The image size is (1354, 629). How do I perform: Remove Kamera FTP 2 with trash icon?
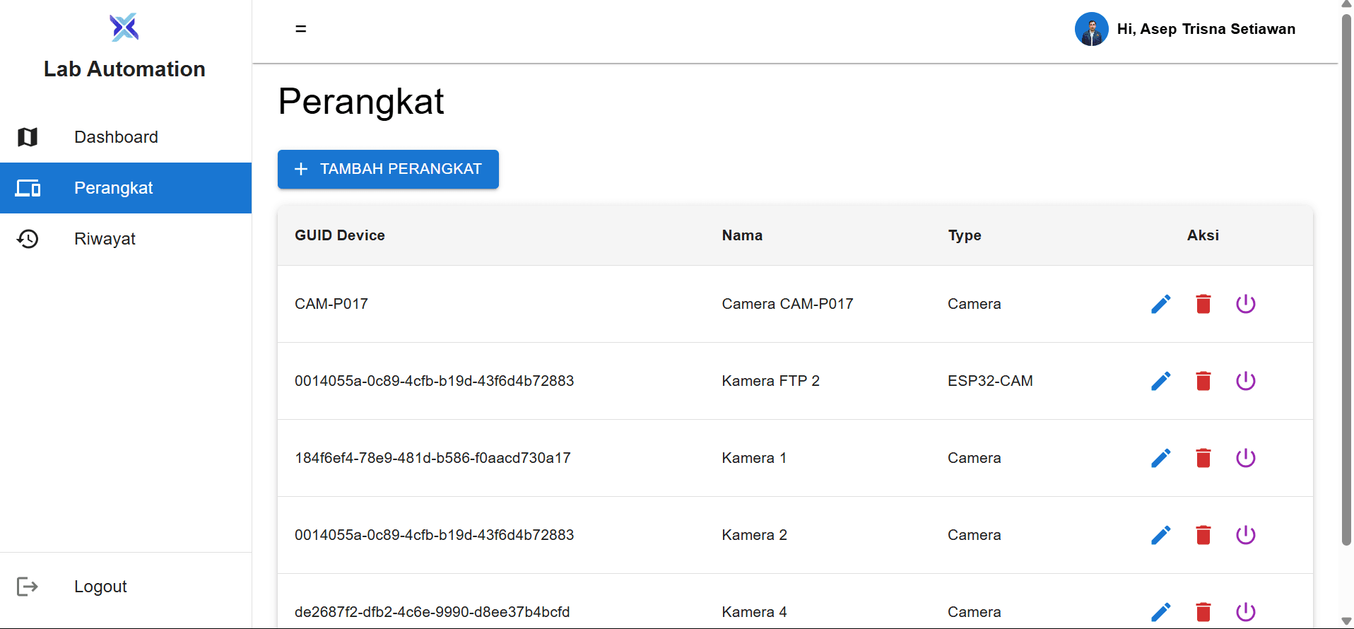[x=1203, y=381]
